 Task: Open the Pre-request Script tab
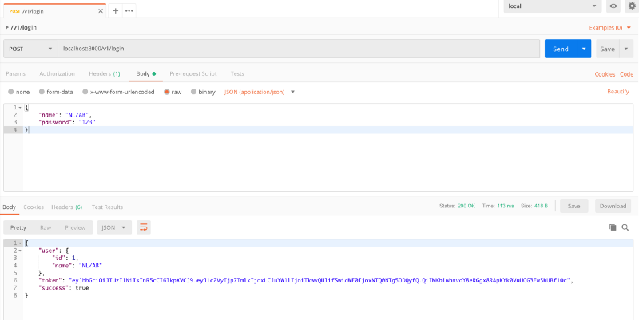(193, 73)
